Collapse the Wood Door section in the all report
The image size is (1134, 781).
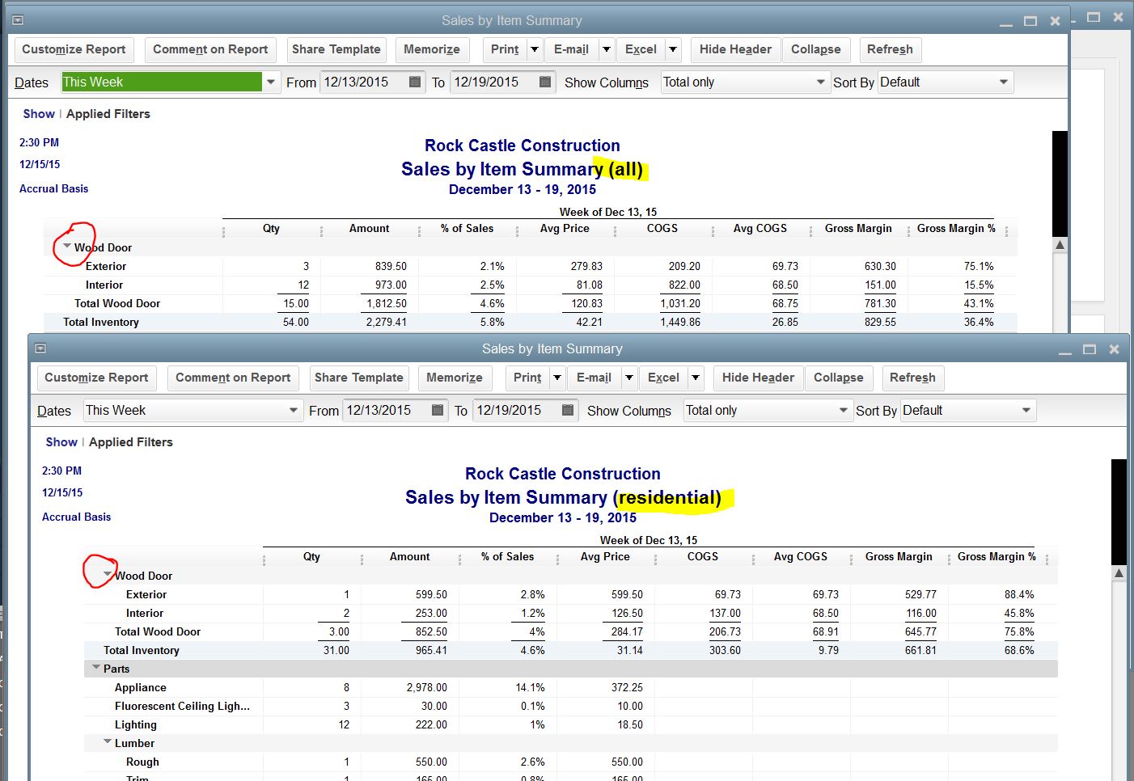coord(68,246)
